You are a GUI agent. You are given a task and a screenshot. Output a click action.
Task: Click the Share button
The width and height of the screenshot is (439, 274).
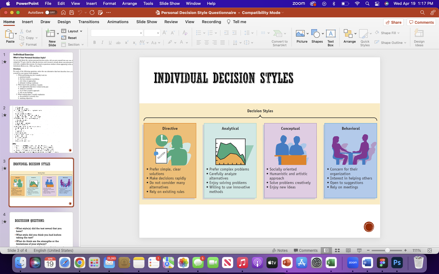pos(393,22)
